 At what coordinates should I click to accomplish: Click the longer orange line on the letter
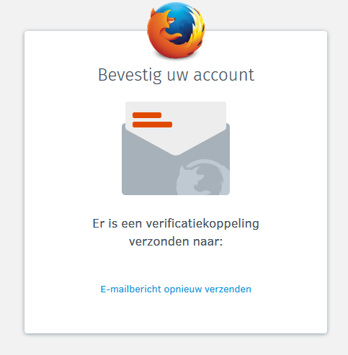pos(152,125)
